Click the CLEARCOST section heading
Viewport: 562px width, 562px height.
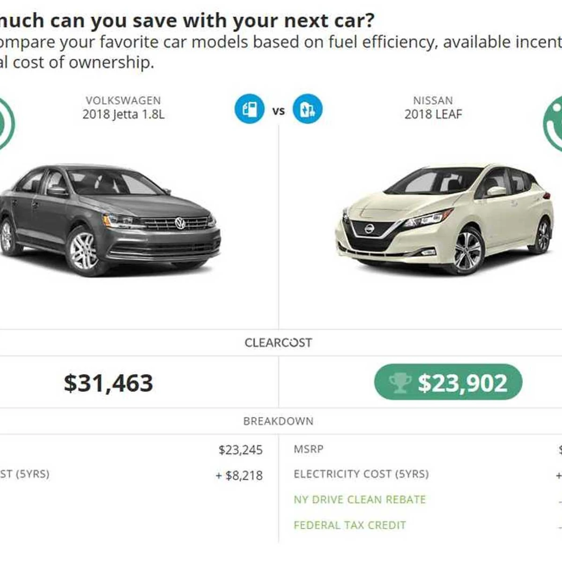coord(278,343)
